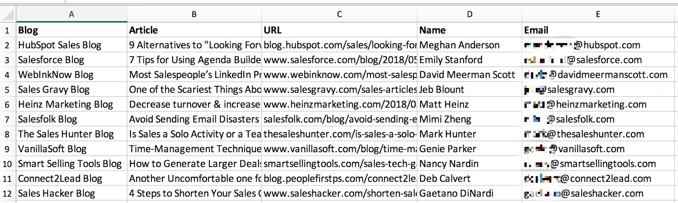Select row 1 header

click(7, 30)
